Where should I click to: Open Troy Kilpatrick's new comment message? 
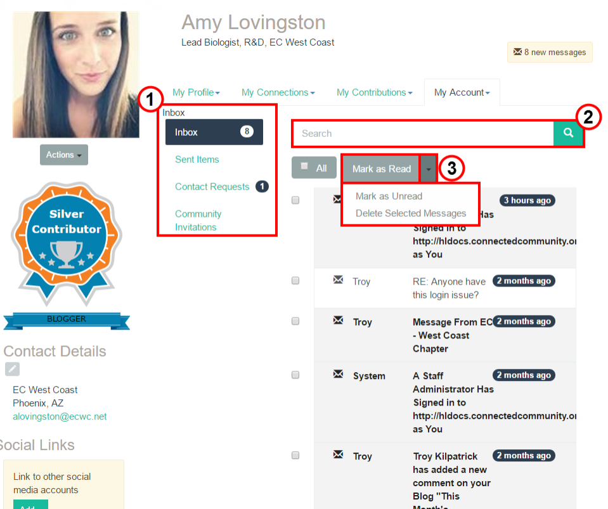coord(452,480)
